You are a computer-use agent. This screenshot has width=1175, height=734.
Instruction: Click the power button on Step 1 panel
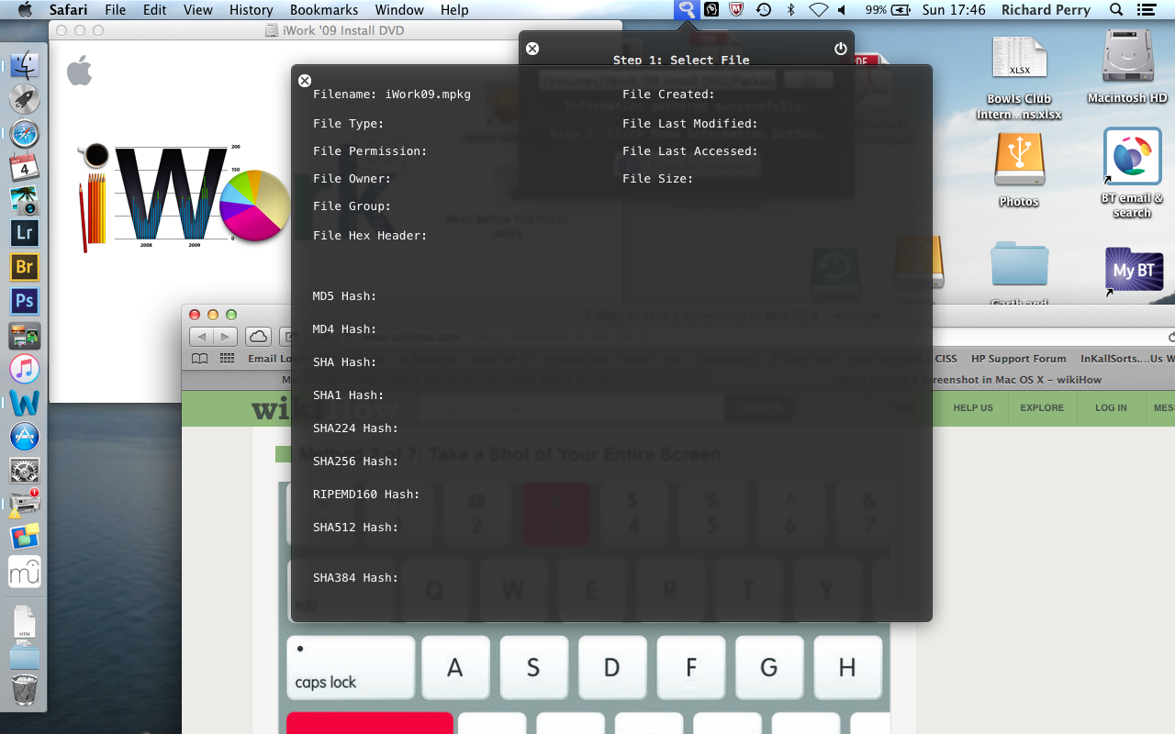840,49
